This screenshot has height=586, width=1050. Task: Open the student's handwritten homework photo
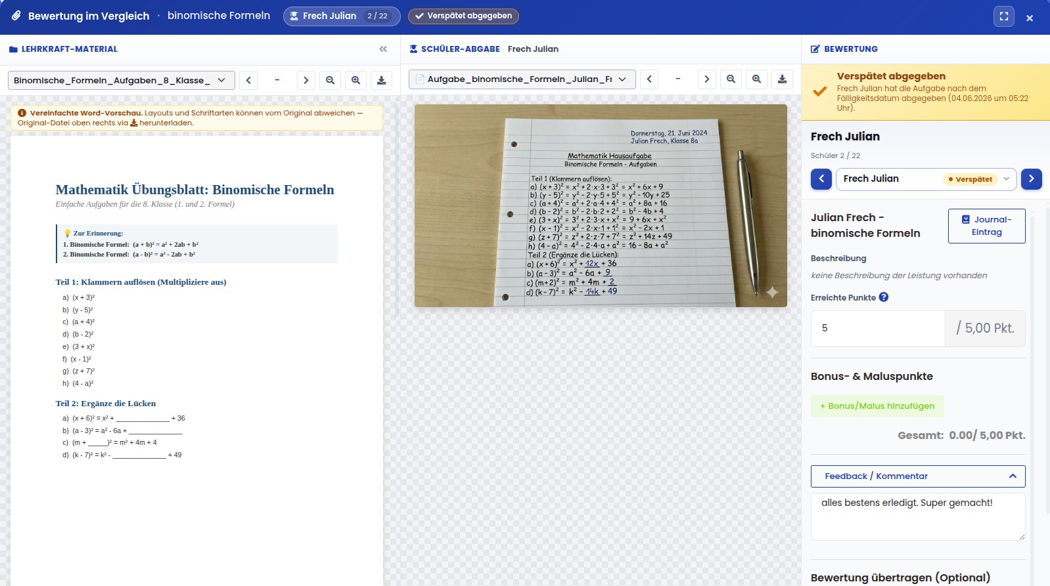[601, 205]
